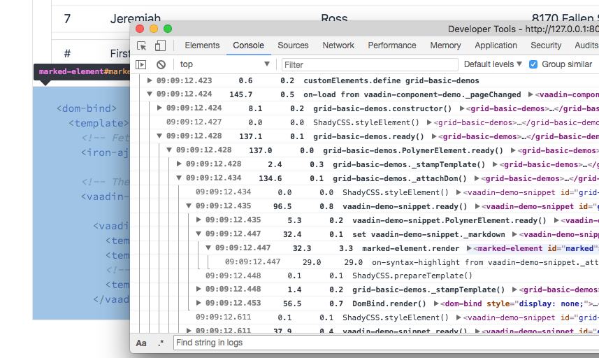Select ShadyCSS.prepareTemplate() log text
Image resolution: width=599 pixels, height=358 pixels.
click(x=412, y=275)
